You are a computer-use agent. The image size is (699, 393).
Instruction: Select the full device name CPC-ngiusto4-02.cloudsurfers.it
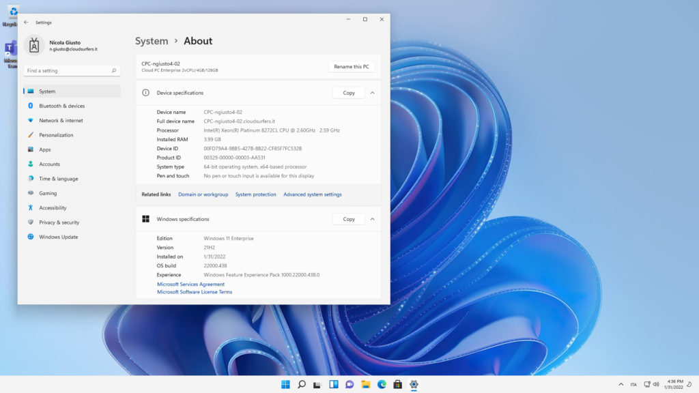(x=239, y=121)
